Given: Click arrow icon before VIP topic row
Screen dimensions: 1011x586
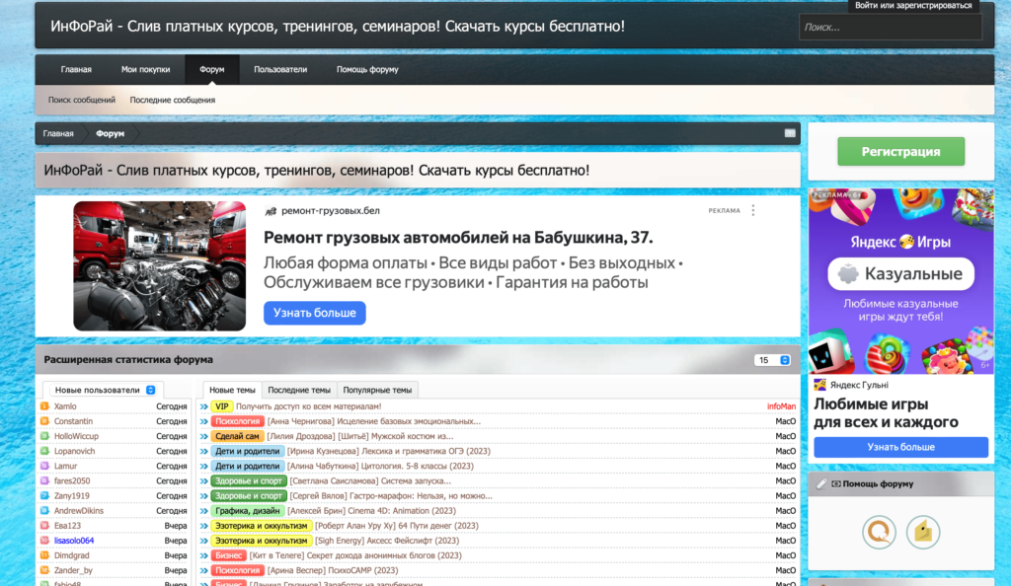Looking at the screenshot, I should [x=203, y=406].
